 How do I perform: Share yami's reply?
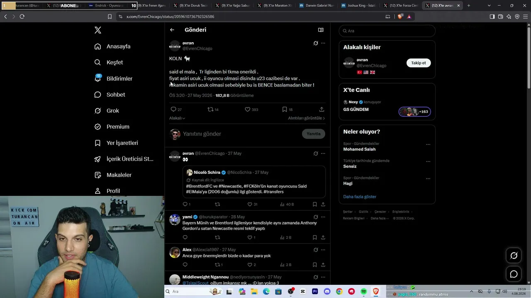point(323,238)
